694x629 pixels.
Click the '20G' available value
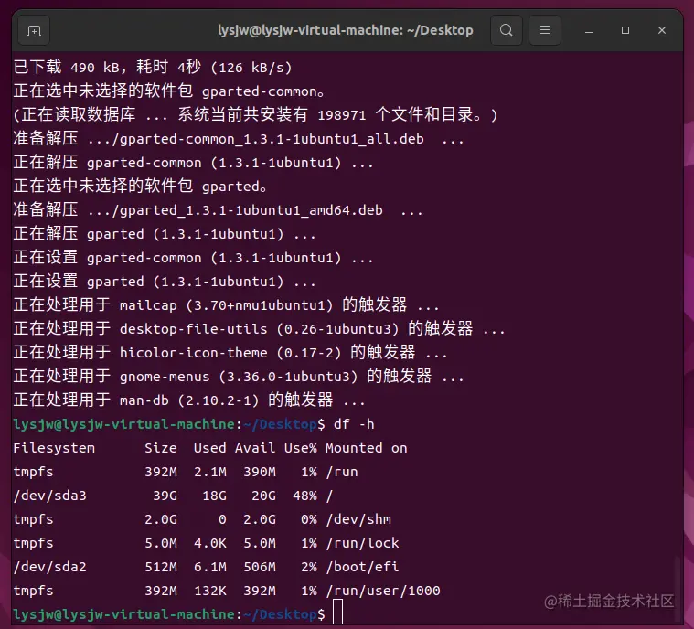[x=263, y=496]
